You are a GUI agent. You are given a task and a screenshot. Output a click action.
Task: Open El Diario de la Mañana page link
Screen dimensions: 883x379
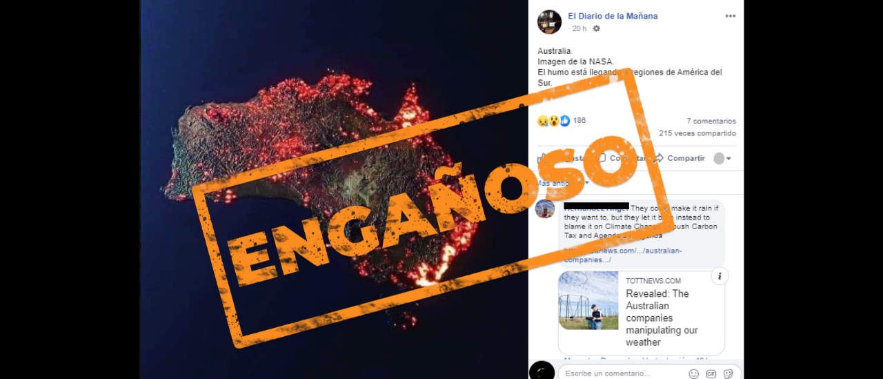(613, 16)
